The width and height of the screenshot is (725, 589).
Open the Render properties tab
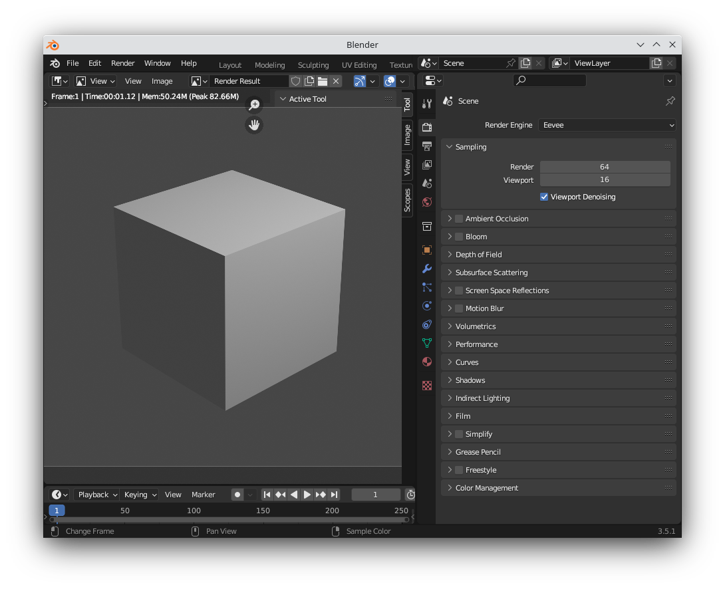coord(426,127)
